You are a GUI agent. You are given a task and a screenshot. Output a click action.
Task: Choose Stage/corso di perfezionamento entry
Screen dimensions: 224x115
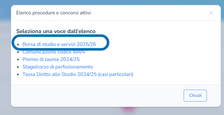[x=58, y=67]
